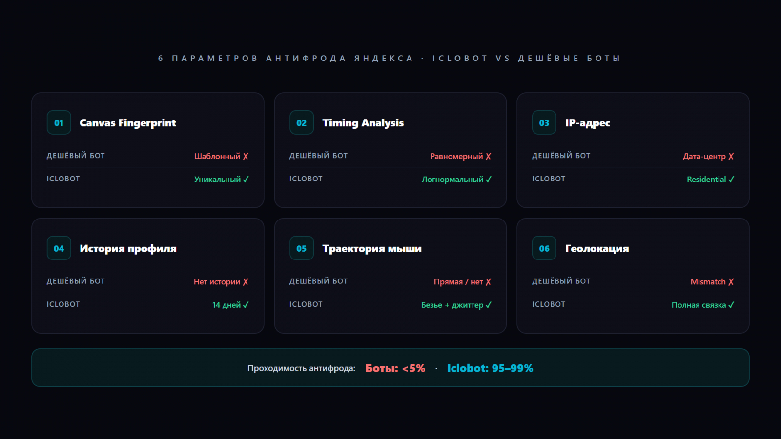The width and height of the screenshot is (781, 439).
Task: Click the red X next to Mismatch
Action: tap(731, 282)
